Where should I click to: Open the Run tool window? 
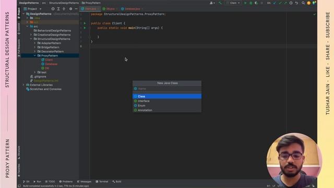click(37, 182)
